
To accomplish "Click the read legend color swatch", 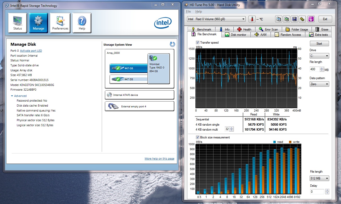I will (274, 142).
